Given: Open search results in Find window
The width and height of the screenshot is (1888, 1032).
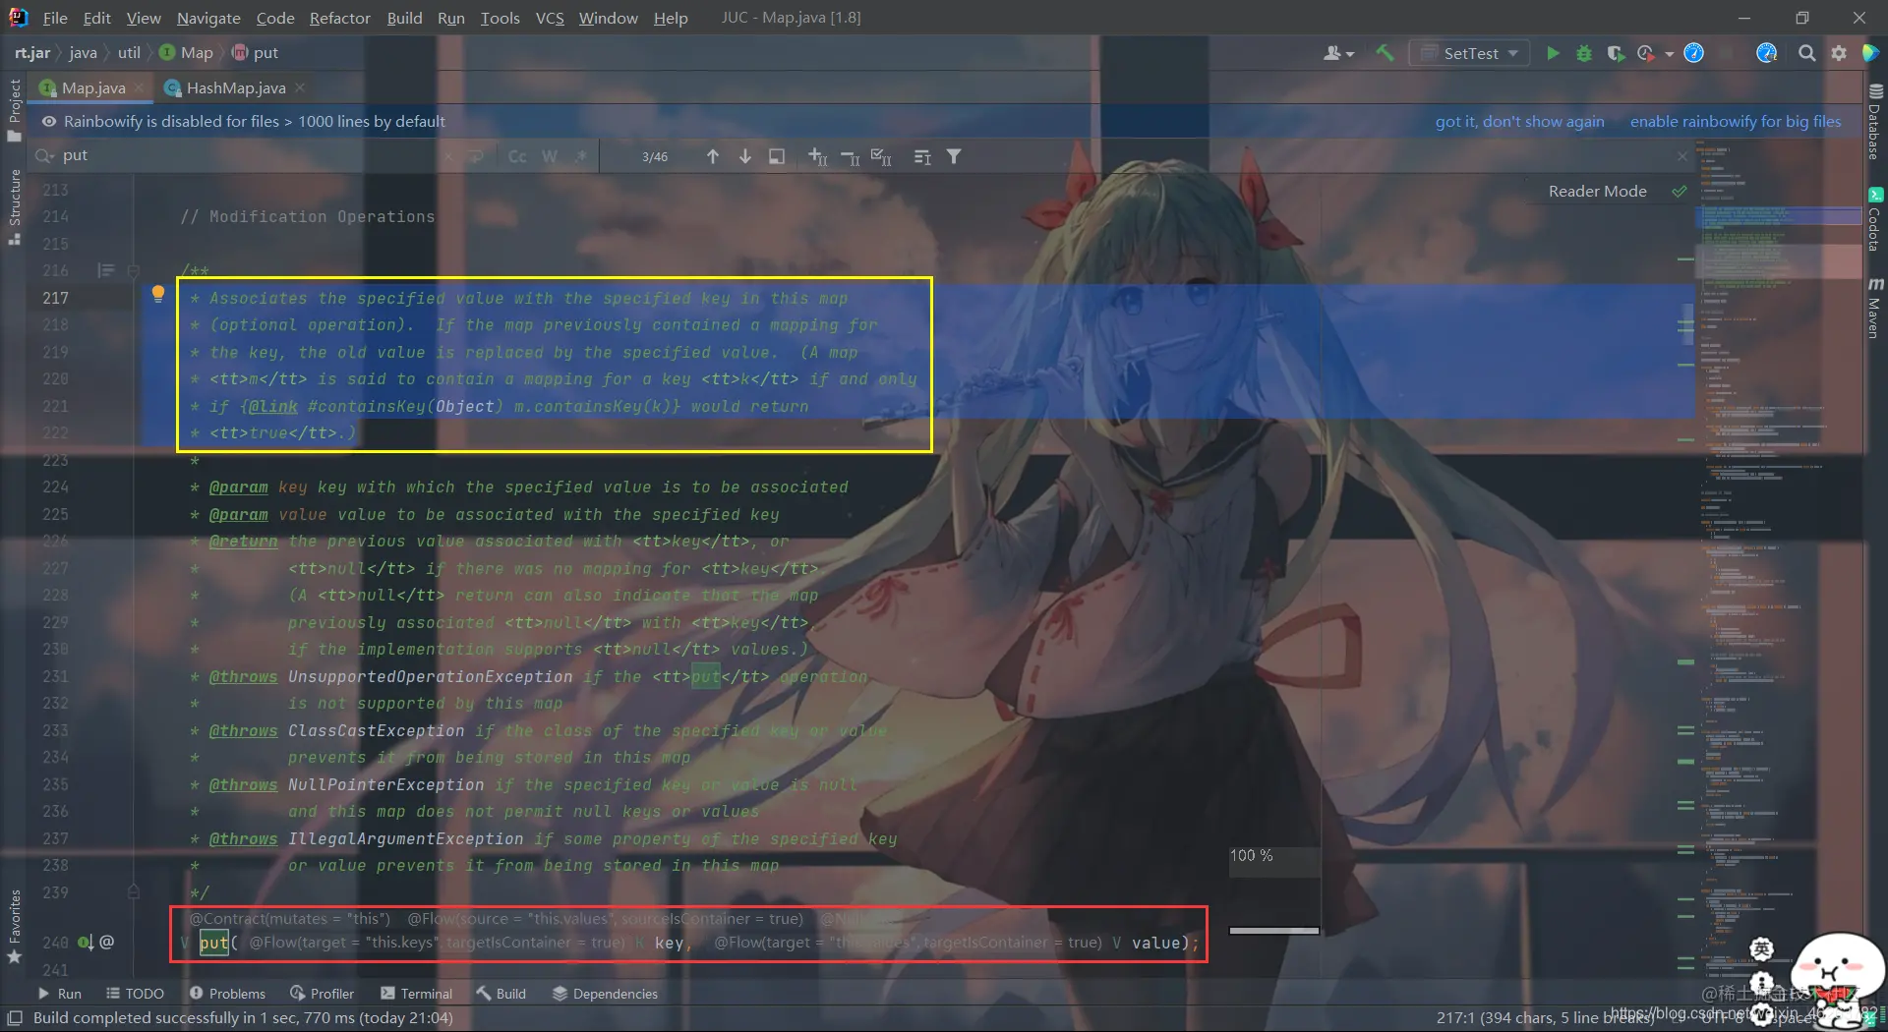Looking at the screenshot, I should (777, 156).
